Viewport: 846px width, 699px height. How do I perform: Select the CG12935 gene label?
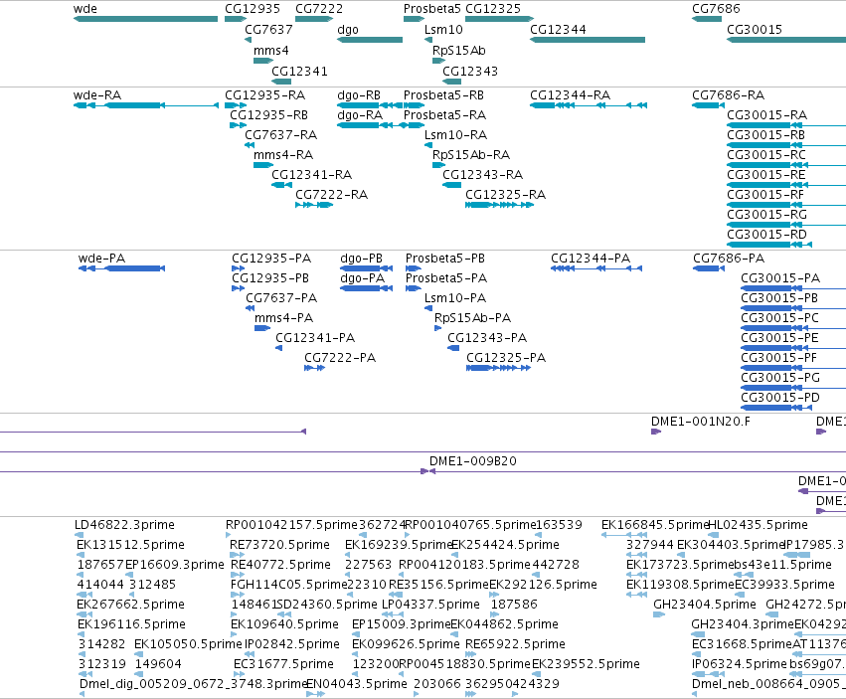coord(253,9)
